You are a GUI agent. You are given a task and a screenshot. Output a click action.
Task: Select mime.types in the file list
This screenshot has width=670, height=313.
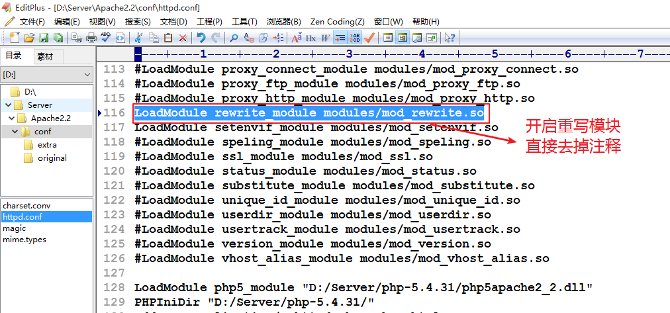click(x=24, y=240)
